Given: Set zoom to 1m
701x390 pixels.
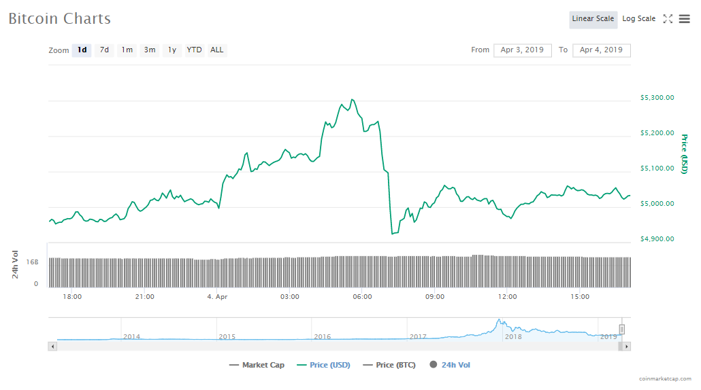Looking at the screenshot, I should click(127, 50).
